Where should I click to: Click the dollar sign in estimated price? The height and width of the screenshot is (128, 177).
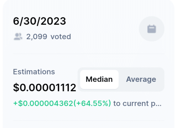16,88
